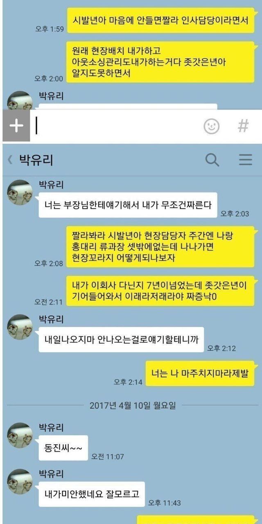Open the emoticon smiley picker
262x524 pixels.
click(212, 126)
